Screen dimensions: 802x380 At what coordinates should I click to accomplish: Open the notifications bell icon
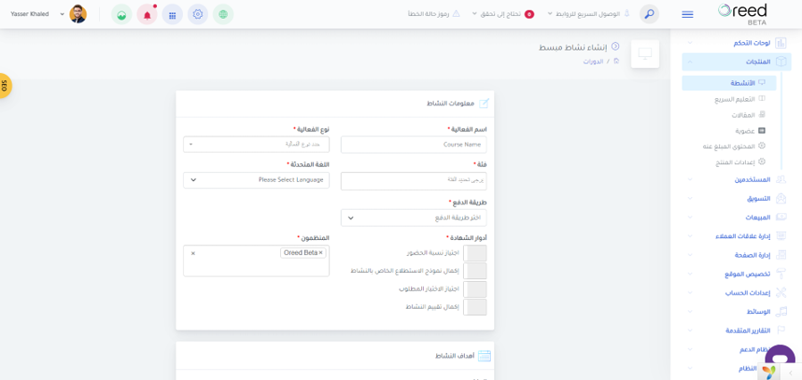(147, 14)
